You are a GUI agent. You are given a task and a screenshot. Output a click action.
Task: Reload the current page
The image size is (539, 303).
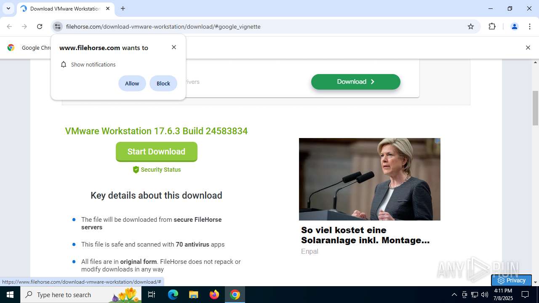40,27
